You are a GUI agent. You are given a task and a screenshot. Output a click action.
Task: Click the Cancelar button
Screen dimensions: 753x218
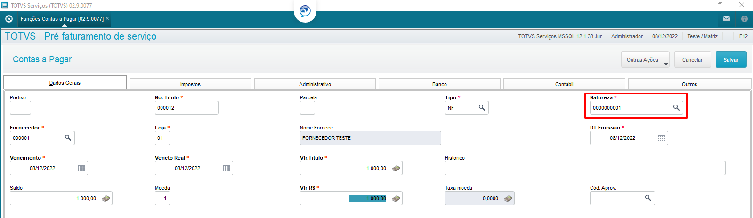(692, 60)
